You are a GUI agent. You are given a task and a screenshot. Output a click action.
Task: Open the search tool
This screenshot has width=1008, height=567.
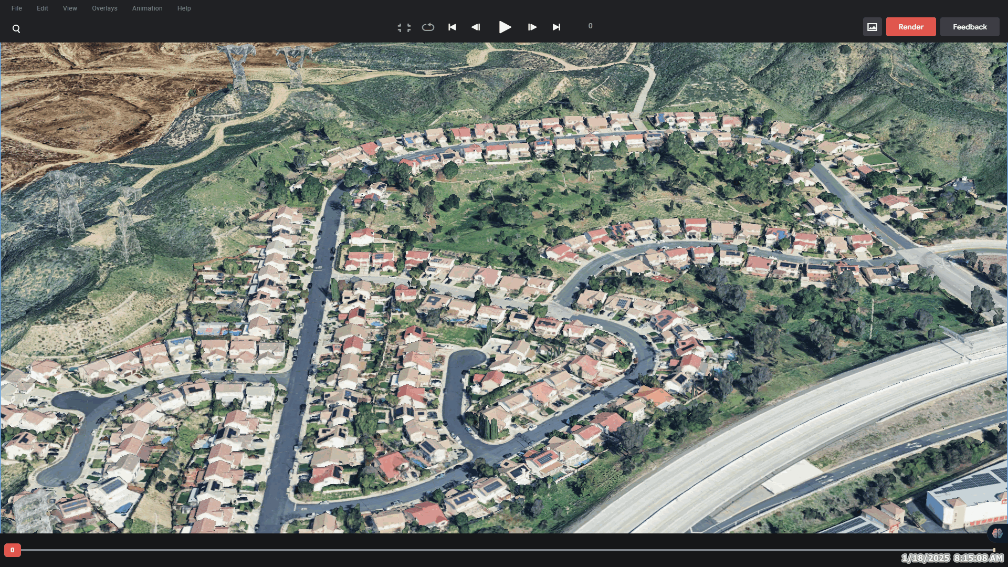16,28
